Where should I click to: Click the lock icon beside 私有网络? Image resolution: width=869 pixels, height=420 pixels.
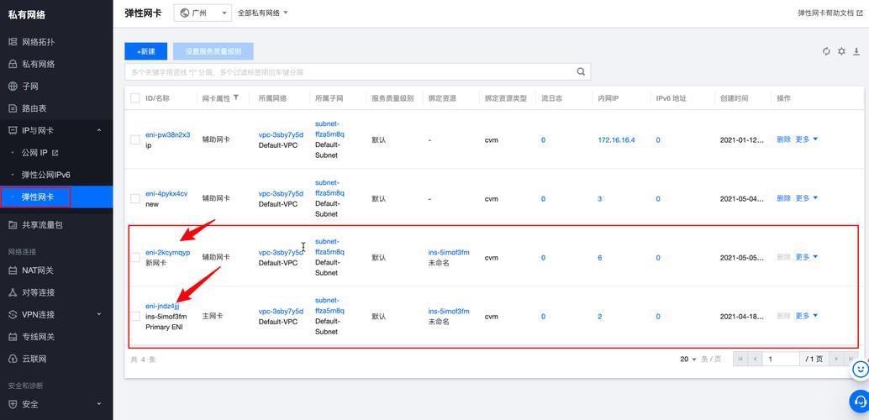point(13,65)
